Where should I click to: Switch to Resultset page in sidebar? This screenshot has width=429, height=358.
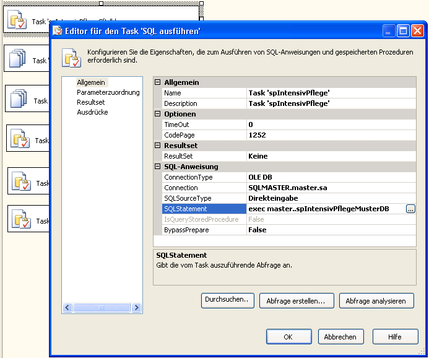(x=90, y=102)
